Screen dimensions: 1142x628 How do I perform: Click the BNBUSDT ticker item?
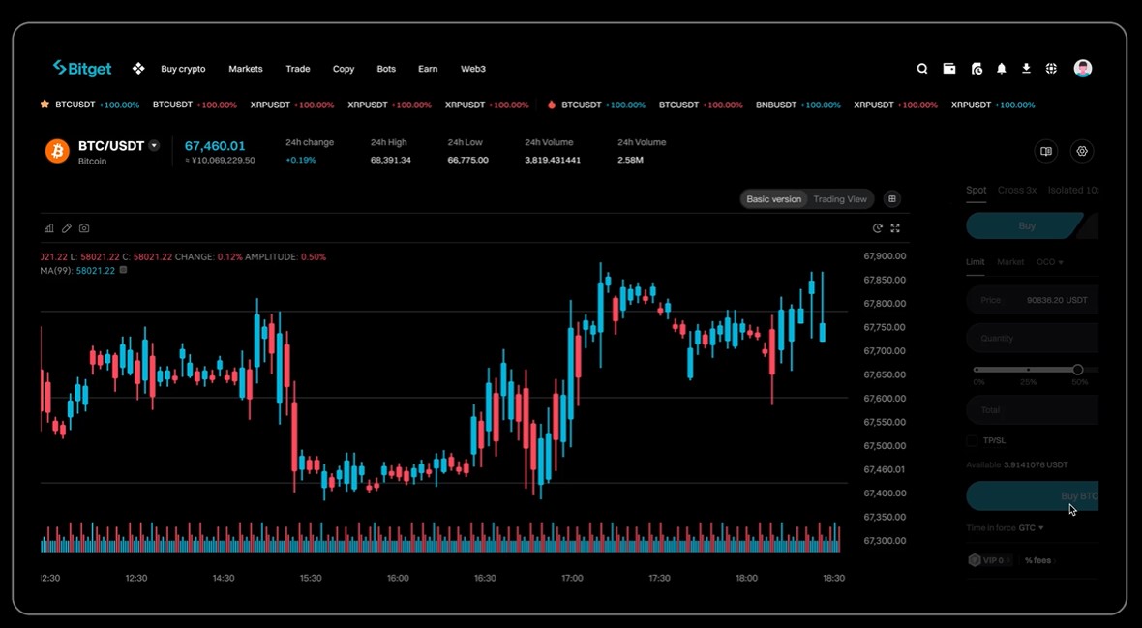coord(797,105)
